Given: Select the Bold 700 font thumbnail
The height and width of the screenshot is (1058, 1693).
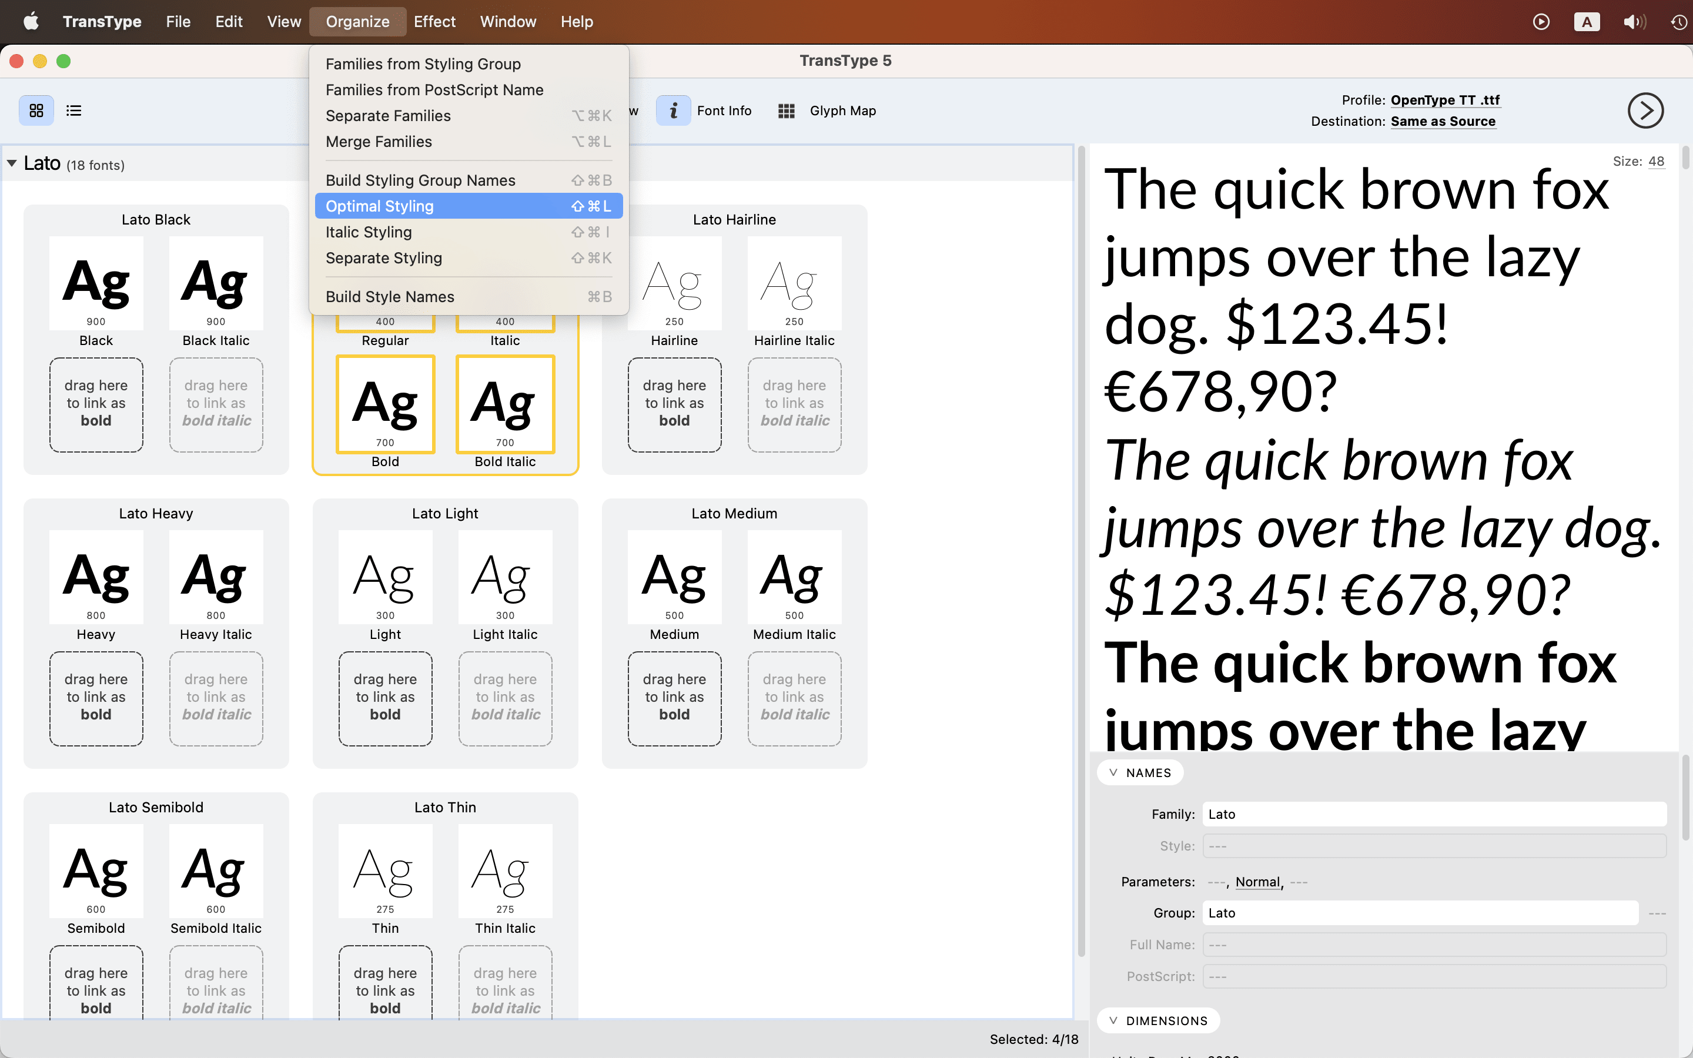Looking at the screenshot, I should coord(386,404).
